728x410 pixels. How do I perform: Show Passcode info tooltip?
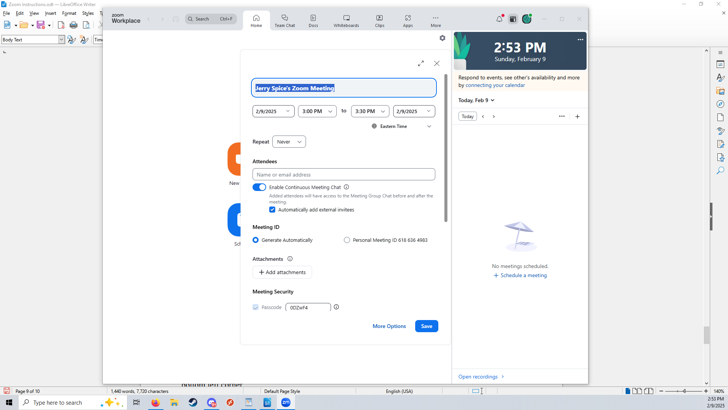pos(336,307)
